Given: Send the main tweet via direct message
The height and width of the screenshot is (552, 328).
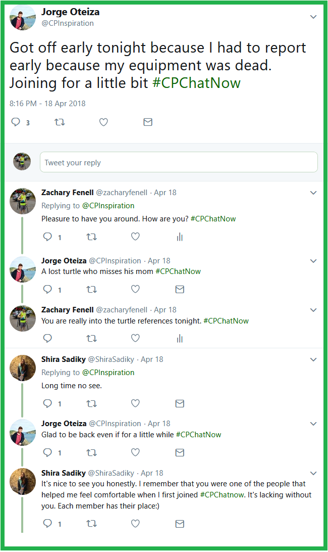Looking at the screenshot, I should (x=148, y=122).
